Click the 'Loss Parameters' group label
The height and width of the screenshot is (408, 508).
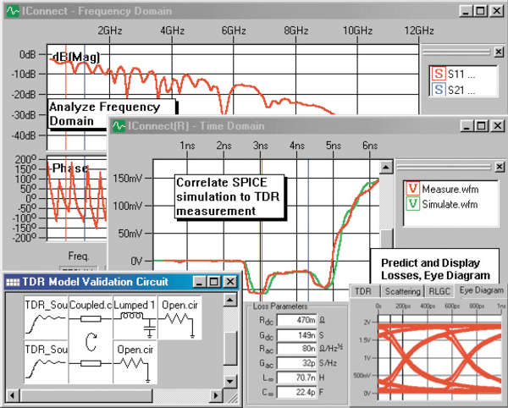(x=280, y=306)
